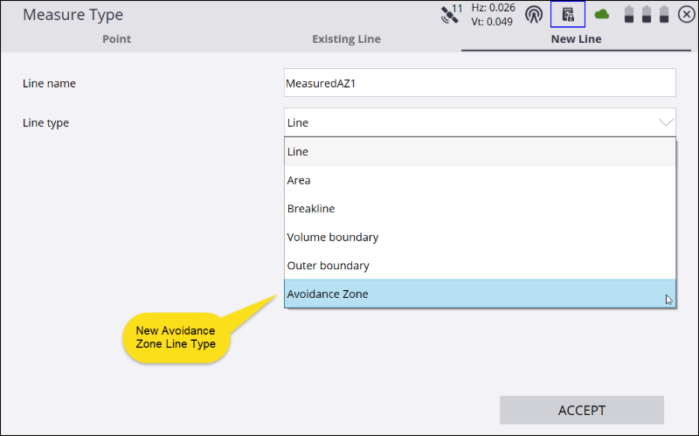Open the New Line tab

pyautogui.click(x=576, y=39)
